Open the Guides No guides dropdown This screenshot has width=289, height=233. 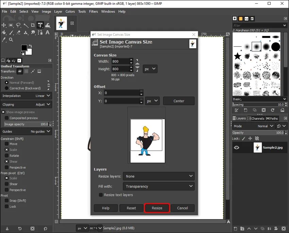(x=27, y=131)
